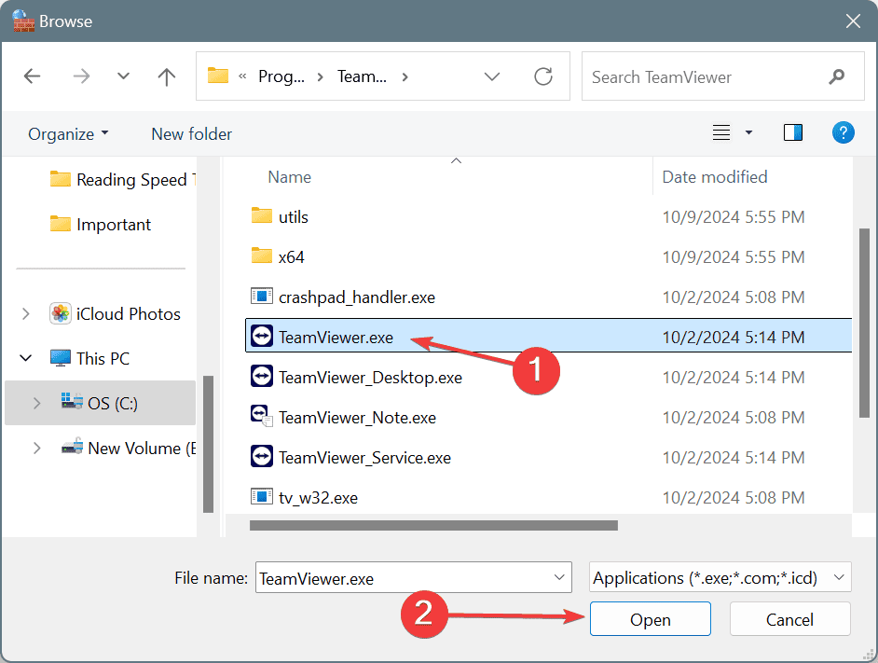Click the sort arrow above Name column
The width and height of the screenshot is (878, 663).
tap(457, 160)
